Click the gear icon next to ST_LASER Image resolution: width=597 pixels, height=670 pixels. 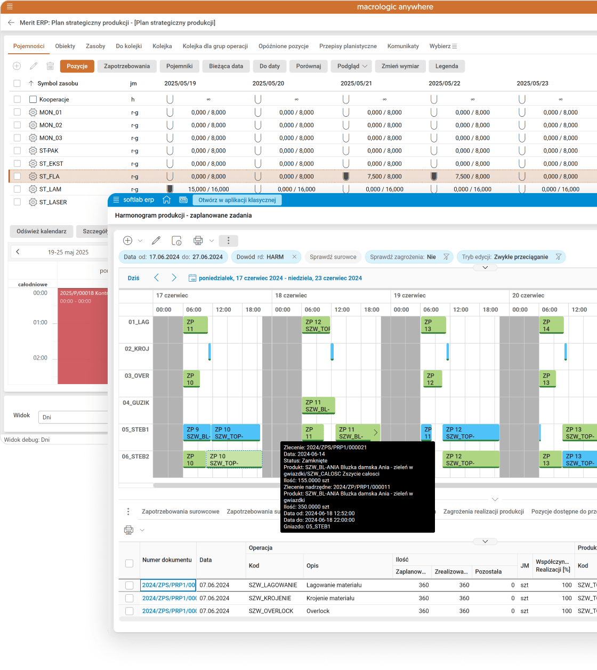click(x=33, y=202)
